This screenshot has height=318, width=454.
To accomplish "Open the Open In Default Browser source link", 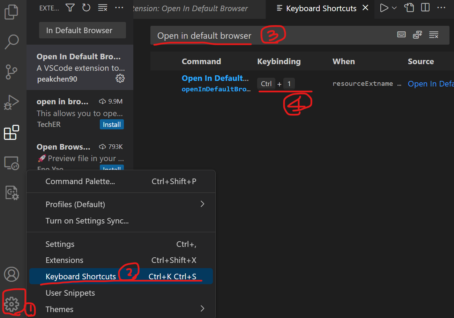I will (431, 84).
